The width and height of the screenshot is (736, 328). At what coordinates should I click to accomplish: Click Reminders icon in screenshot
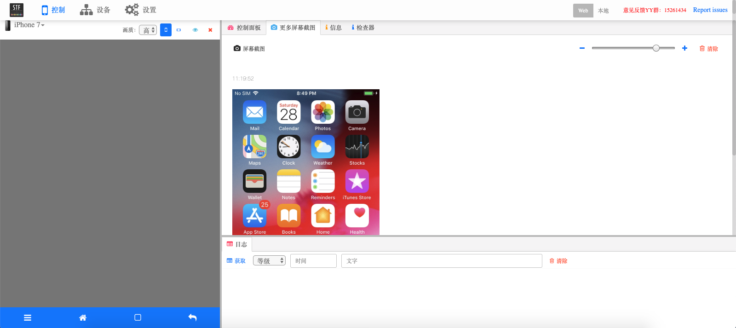pos(323,181)
